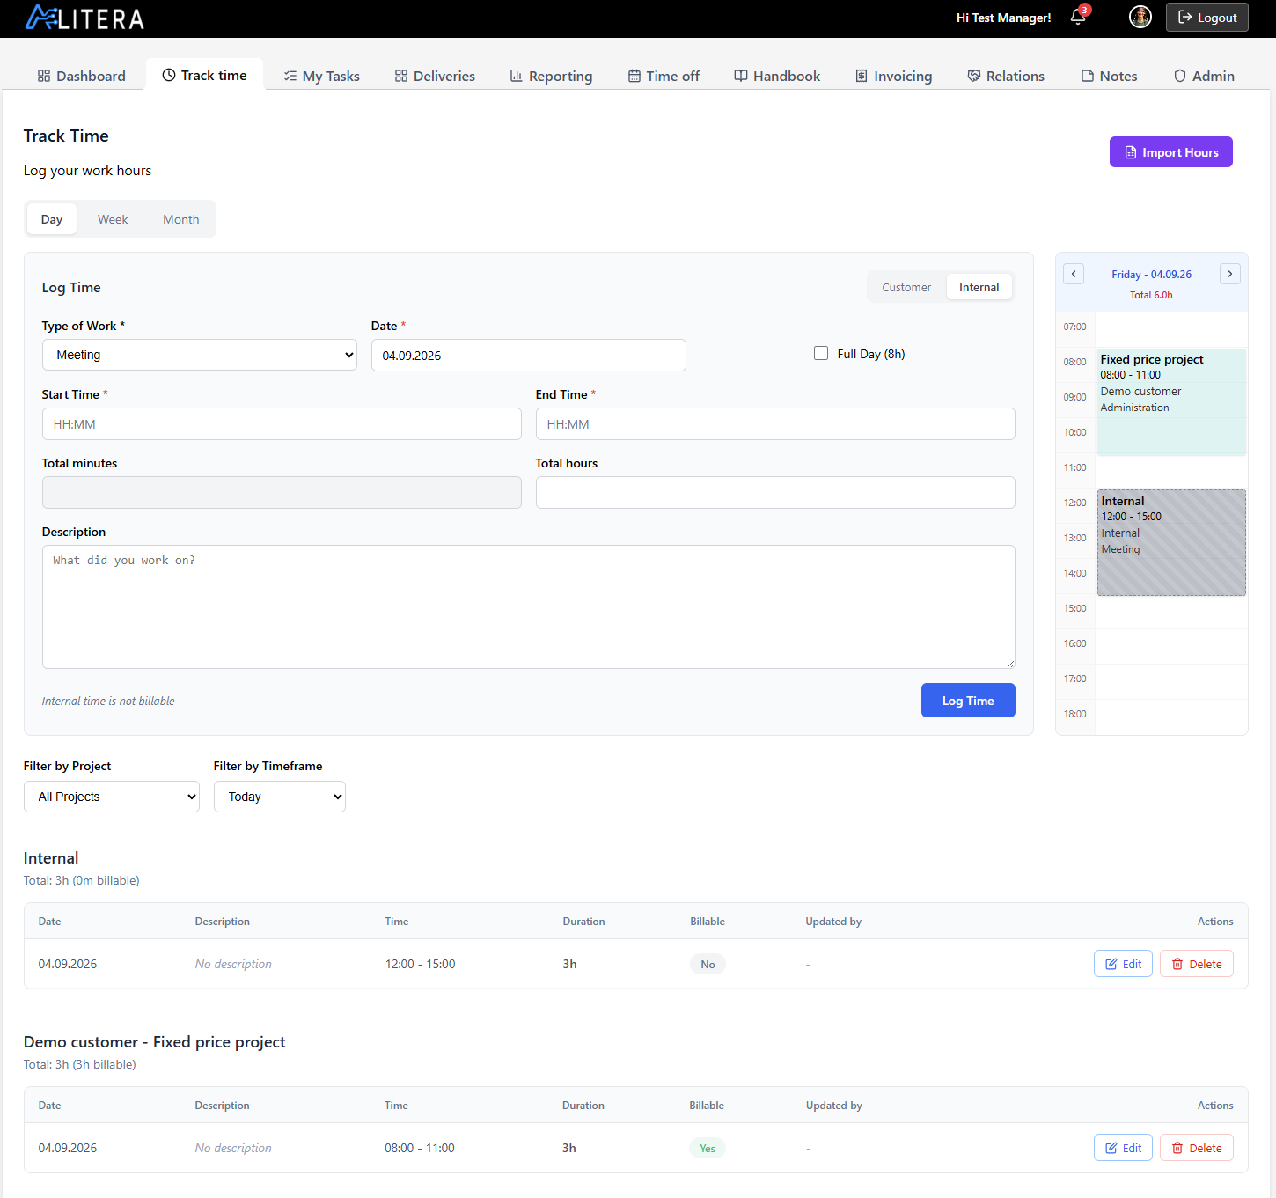Open the user avatar profile
This screenshot has width=1276, height=1198.
pos(1140,17)
